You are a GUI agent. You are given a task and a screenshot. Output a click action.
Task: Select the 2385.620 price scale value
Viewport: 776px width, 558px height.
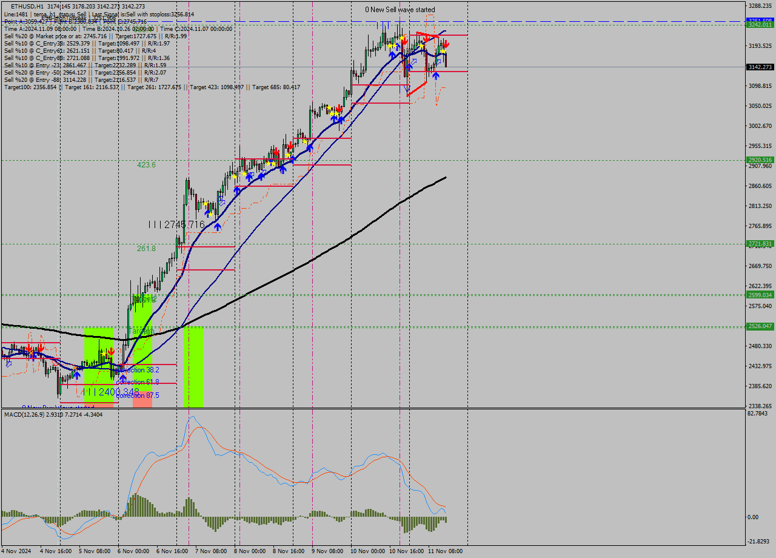point(760,386)
